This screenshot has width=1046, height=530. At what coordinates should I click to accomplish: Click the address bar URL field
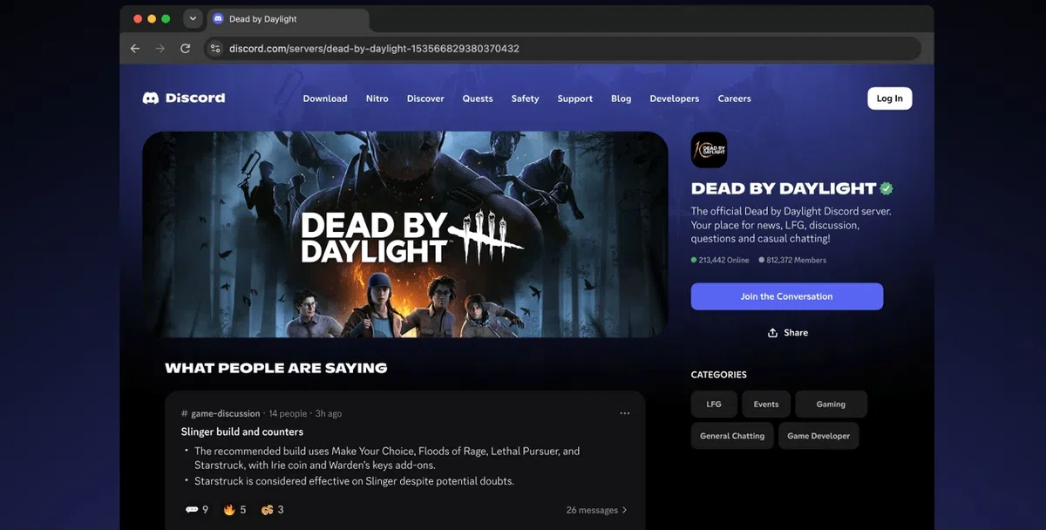(562, 49)
